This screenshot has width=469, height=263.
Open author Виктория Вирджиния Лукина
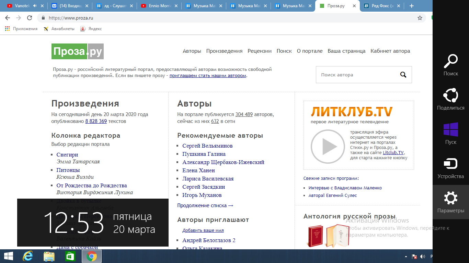click(x=95, y=192)
